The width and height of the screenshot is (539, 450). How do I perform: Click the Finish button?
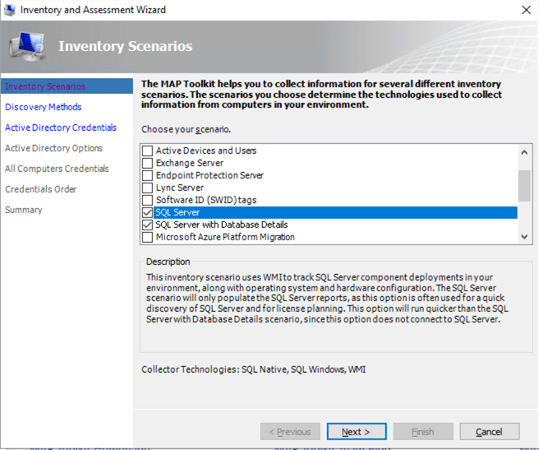(x=423, y=432)
